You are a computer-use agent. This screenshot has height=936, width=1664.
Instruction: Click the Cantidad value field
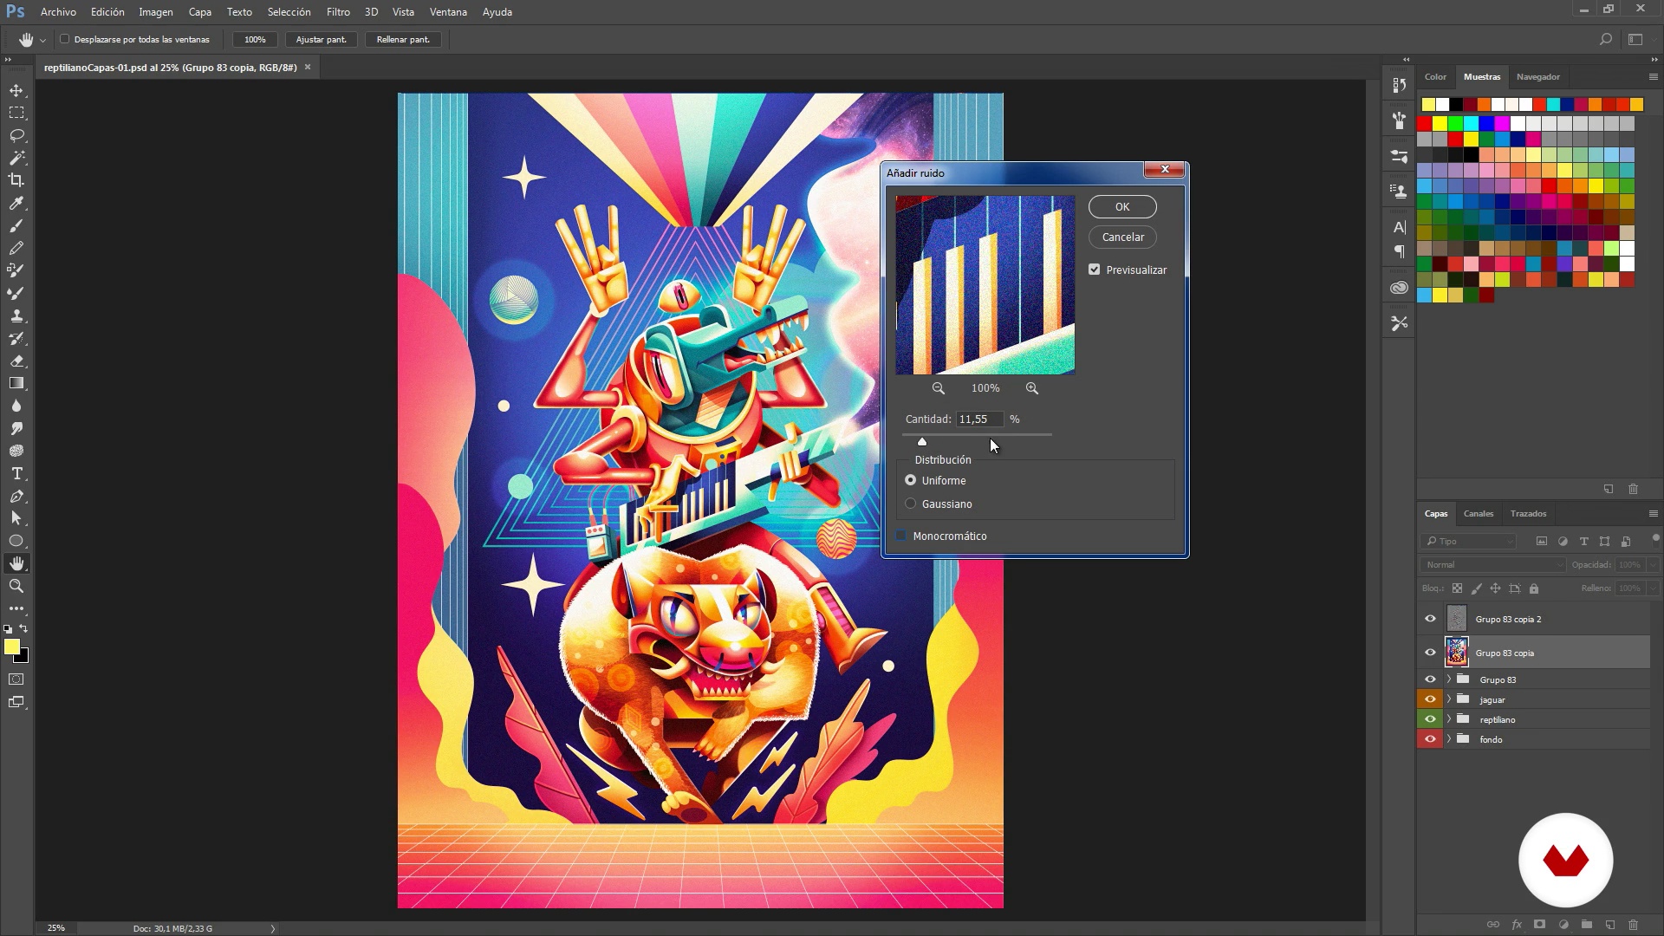[979, 419]
